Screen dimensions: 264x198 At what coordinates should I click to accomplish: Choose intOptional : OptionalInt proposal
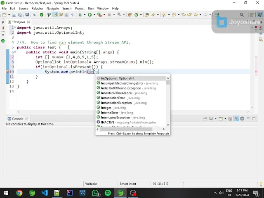tap(131, 78)
